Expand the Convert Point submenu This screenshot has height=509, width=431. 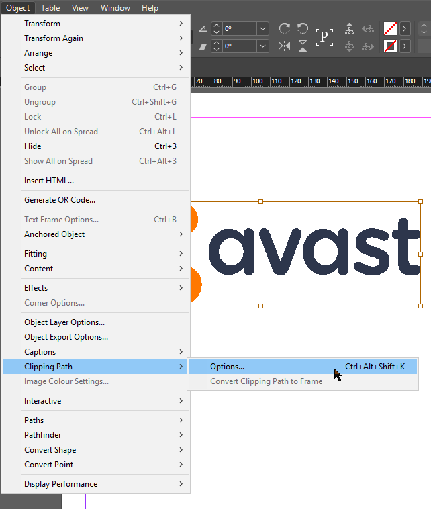(x=95, y=465)
